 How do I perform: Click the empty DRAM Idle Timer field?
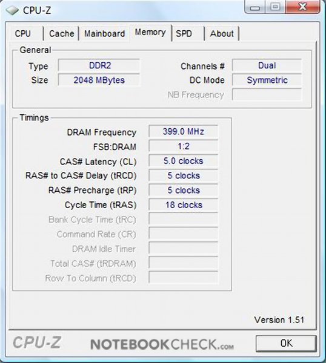[x=184, y=249]
